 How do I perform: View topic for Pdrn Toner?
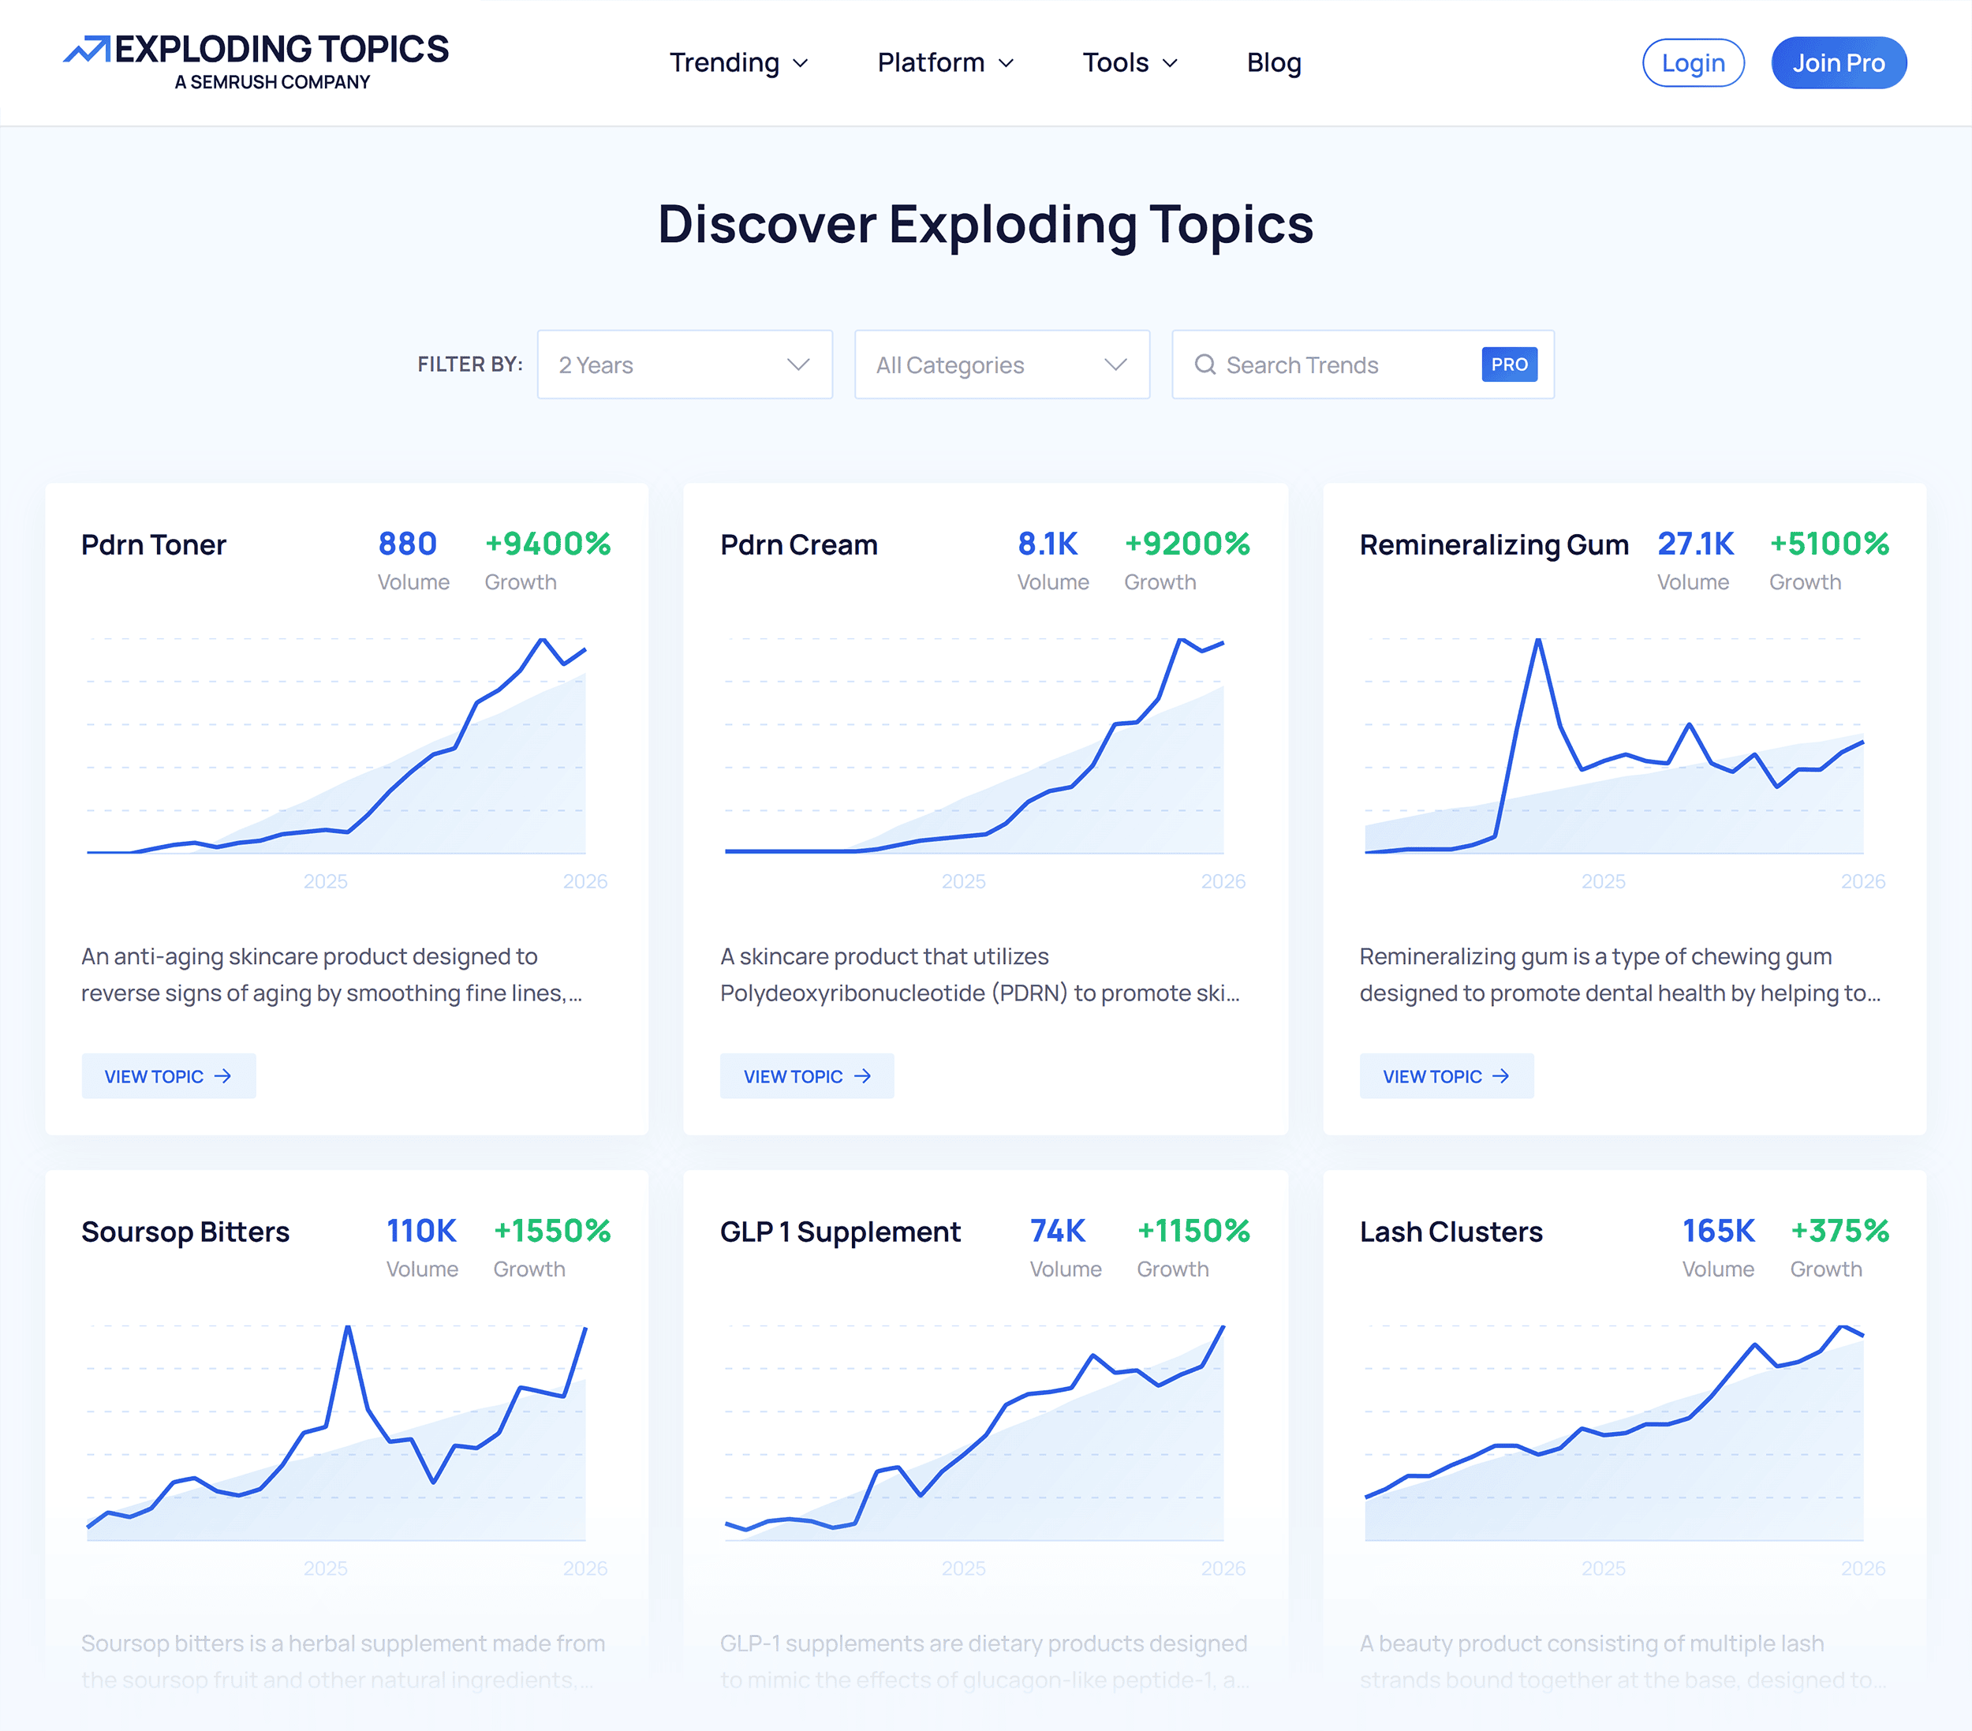click(x=169, y=1076)
